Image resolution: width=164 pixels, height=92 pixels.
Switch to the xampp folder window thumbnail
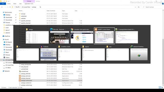coord(37,37)
